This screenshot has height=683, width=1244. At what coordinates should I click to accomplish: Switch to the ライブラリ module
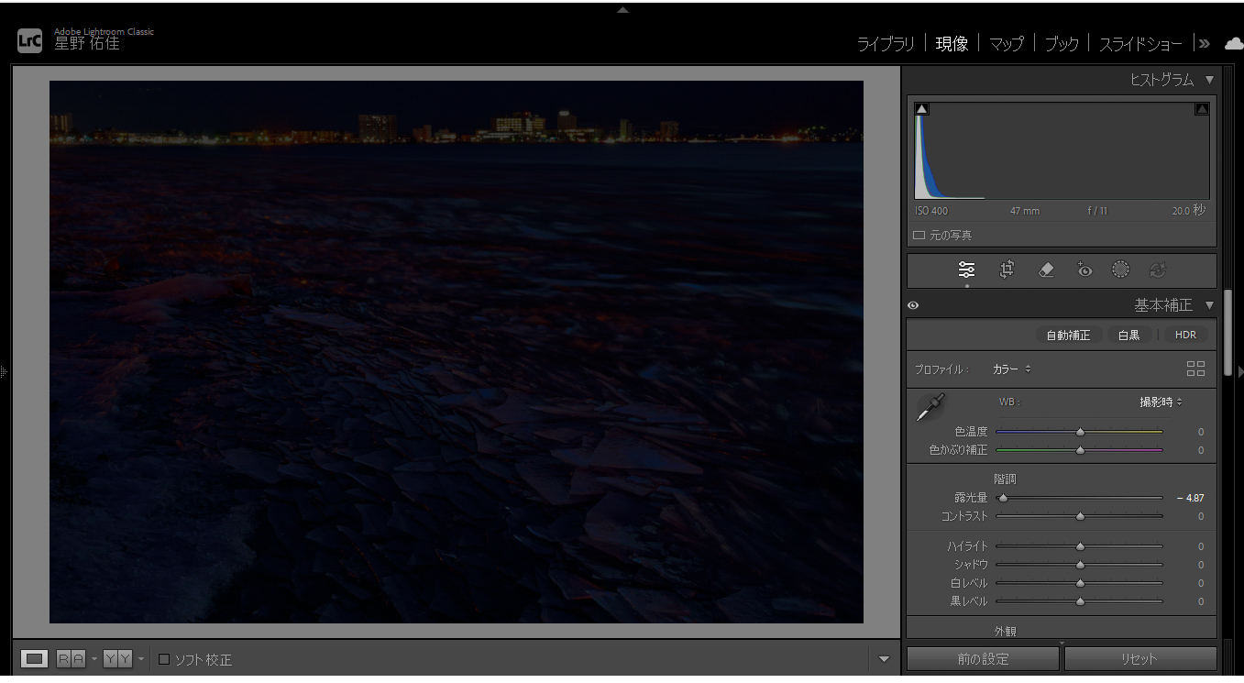[886, 43]
